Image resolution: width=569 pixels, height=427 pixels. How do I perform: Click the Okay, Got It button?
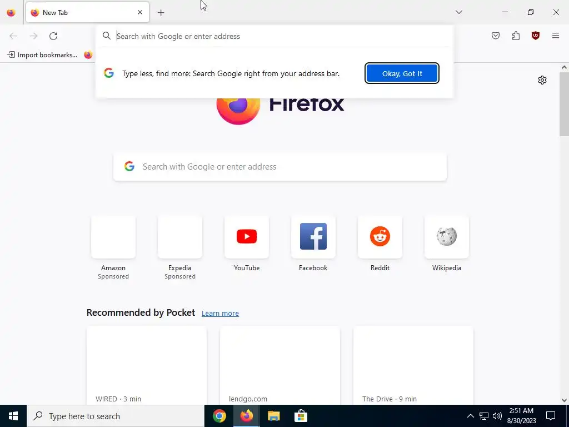point(402,73)
